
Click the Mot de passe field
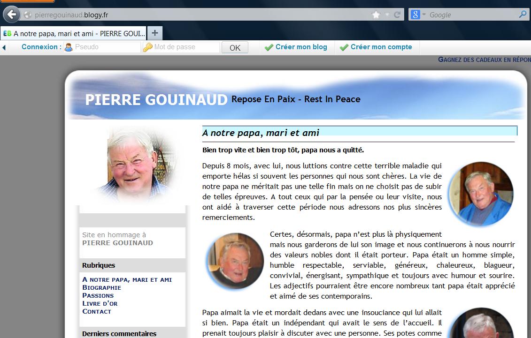pyautogui.click(x=181, y=47)
